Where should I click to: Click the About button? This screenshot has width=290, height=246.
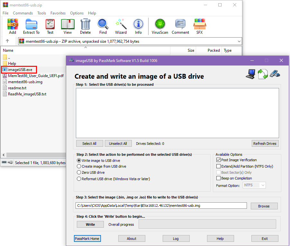tap(132, 239)
